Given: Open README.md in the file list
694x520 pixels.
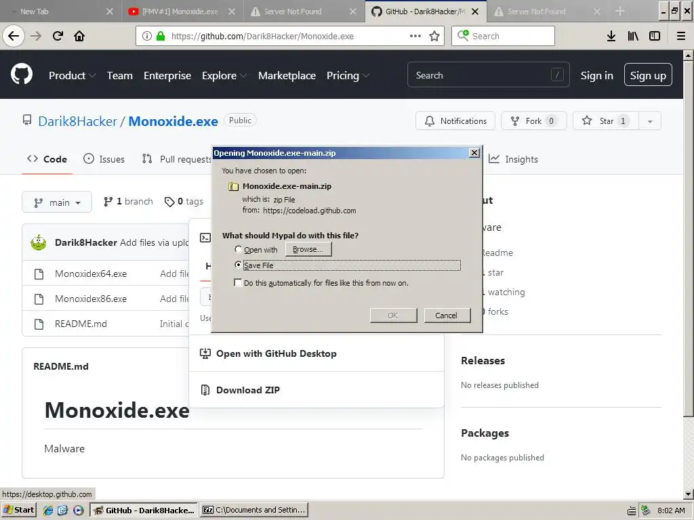Looking at the screenshot, I should [81, 324].
